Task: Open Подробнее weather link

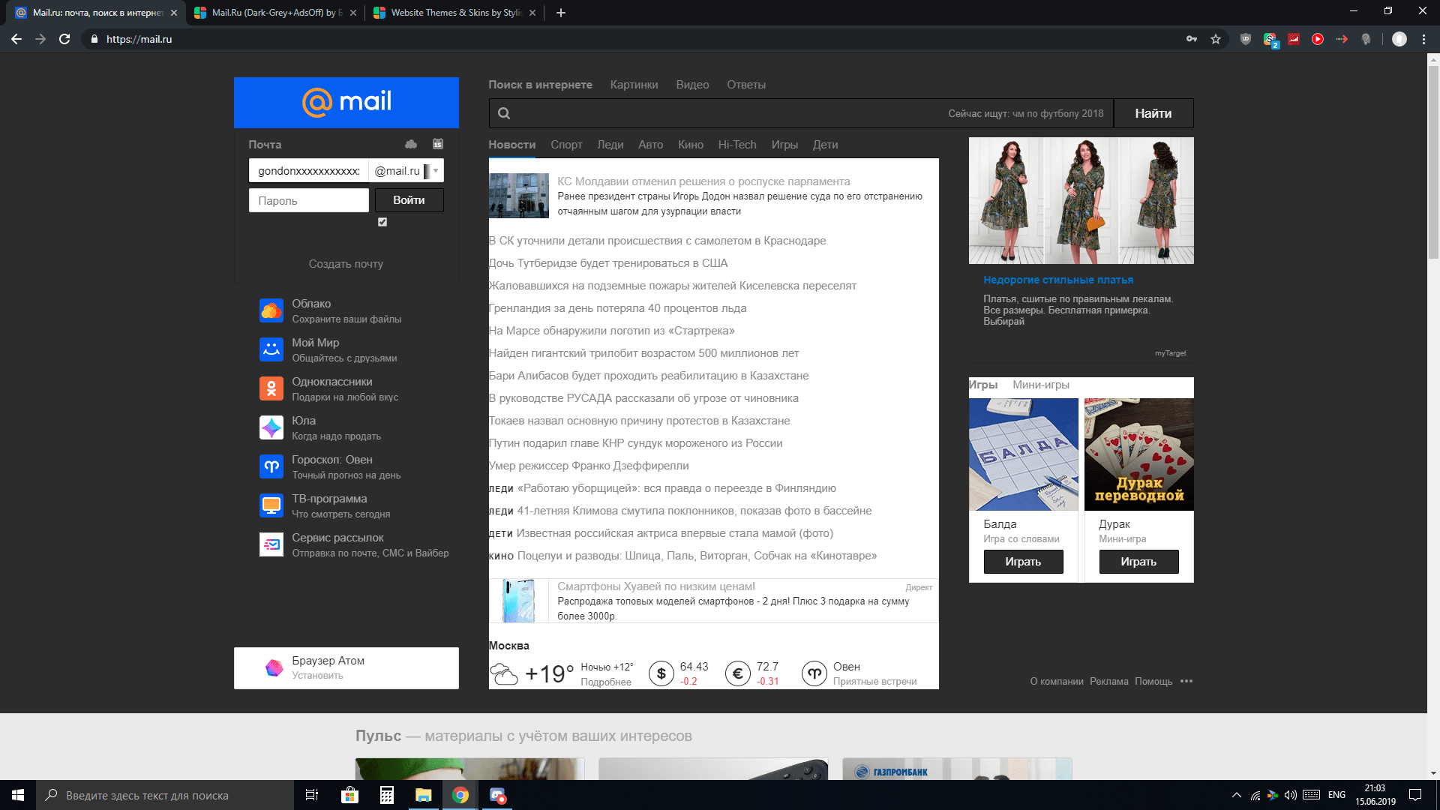Action: 606,682
